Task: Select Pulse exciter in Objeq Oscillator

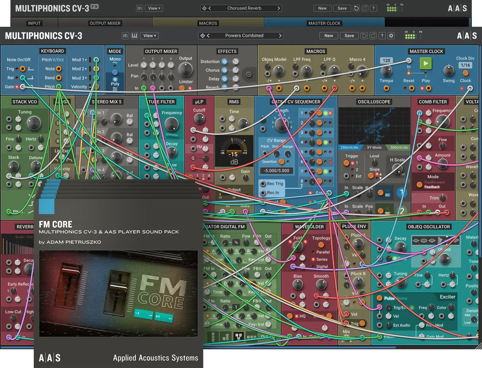Action: click(x=380, y=298)
